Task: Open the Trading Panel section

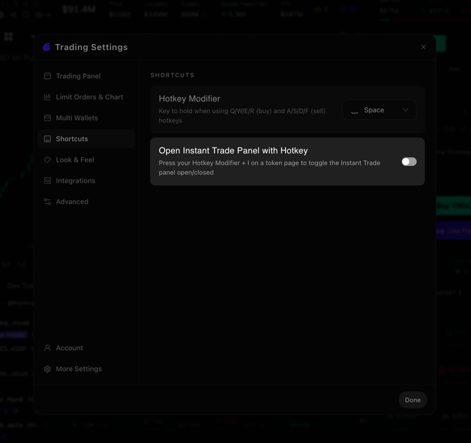Action: [87, 76]
